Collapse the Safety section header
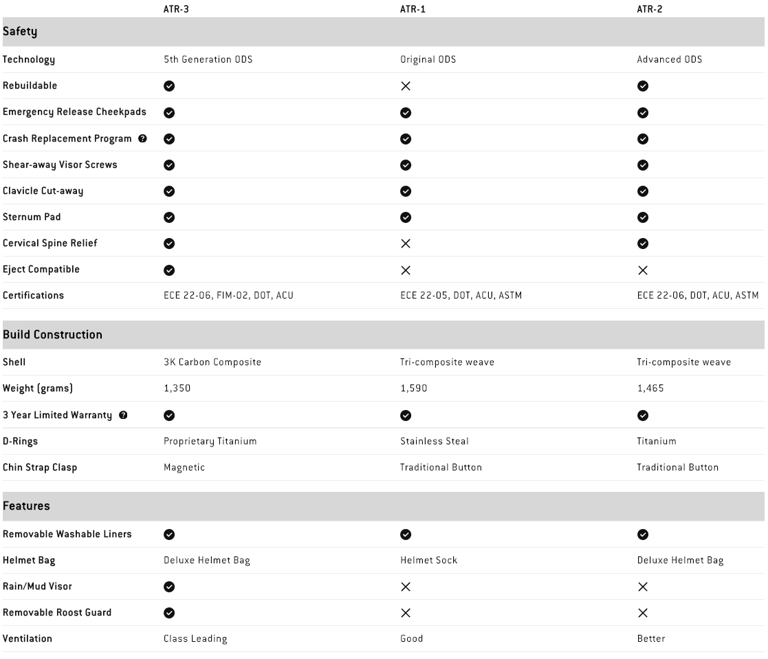The image size is (768, 659). (20, 32)
